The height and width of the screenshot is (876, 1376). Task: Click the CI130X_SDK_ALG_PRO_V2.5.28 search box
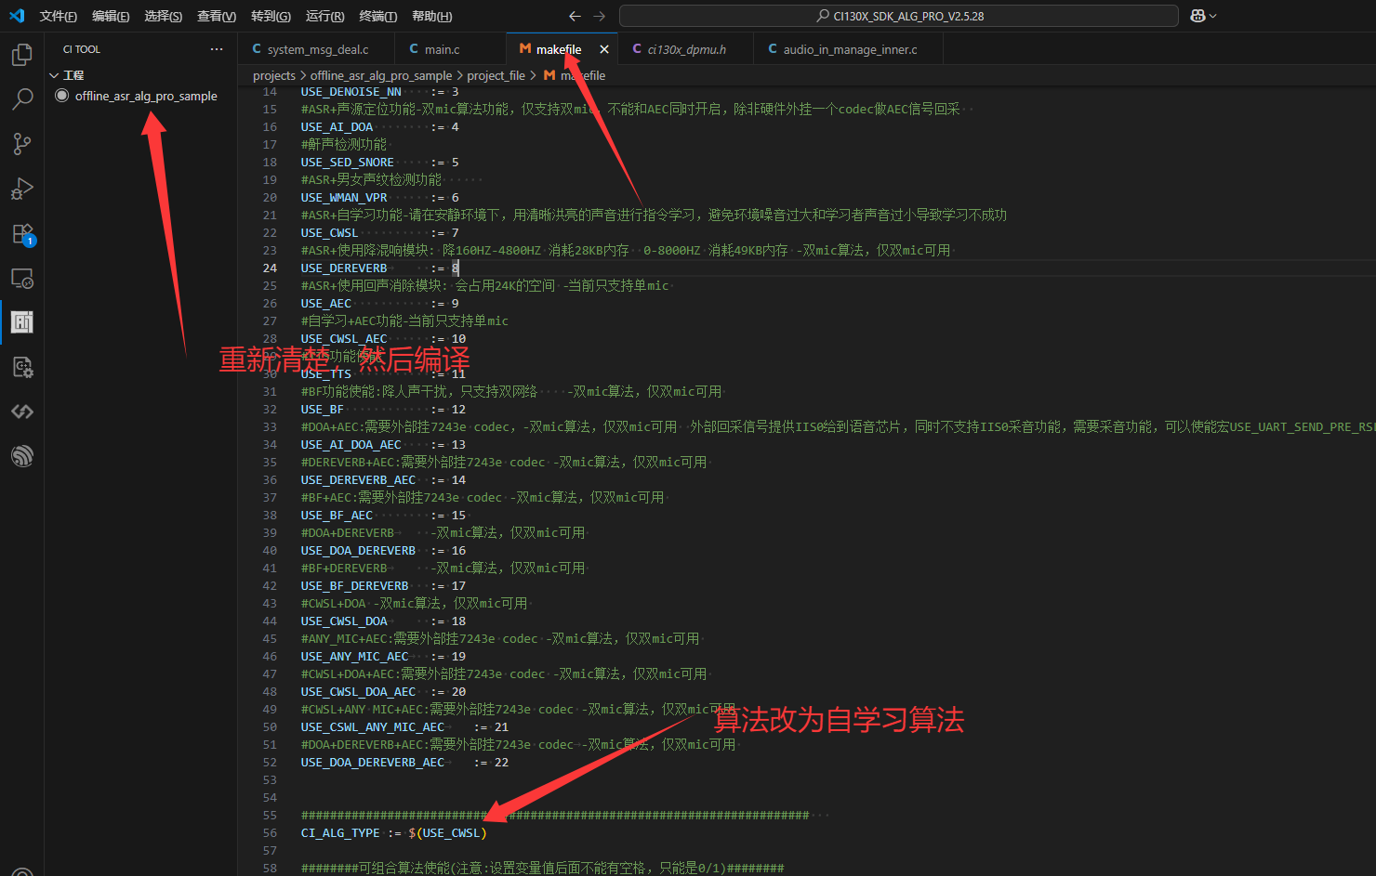898,16
